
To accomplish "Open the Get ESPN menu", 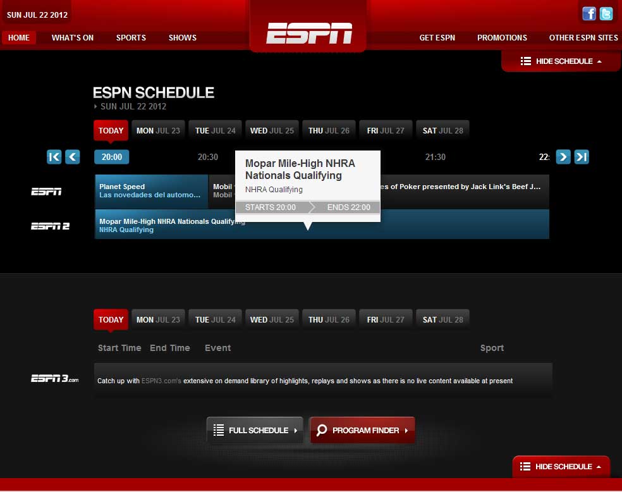I will tap(437, 38).
